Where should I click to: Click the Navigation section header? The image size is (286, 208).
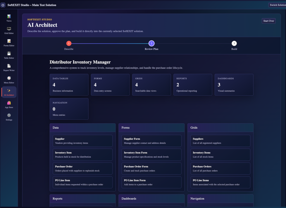coord(220,199)
